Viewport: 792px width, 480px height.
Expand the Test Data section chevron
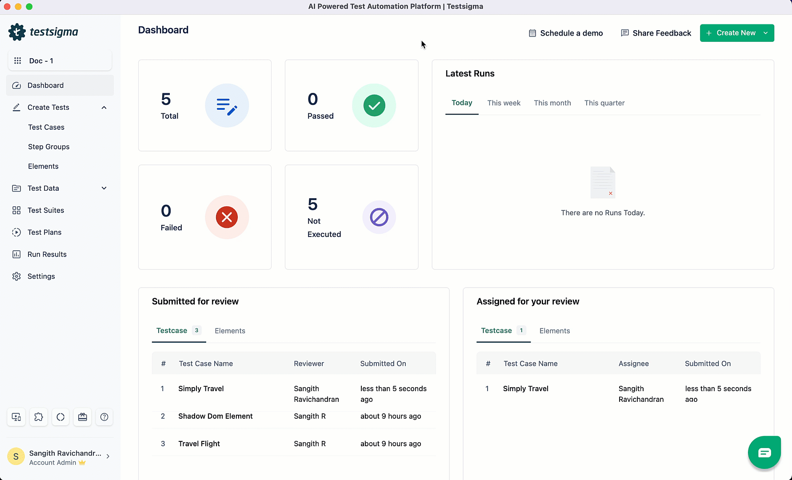[x=104, y=188]
